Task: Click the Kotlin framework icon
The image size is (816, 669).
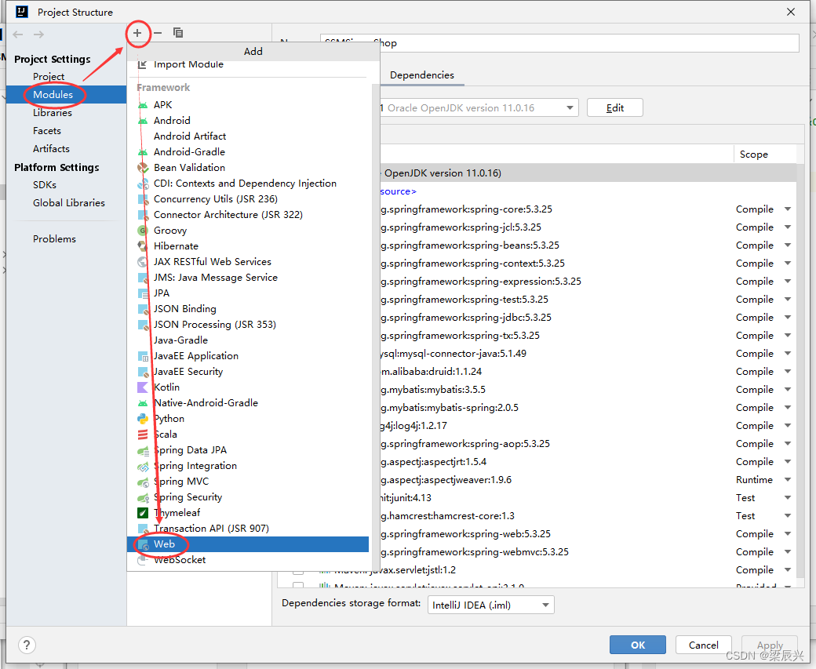Action: click(143, 387)
